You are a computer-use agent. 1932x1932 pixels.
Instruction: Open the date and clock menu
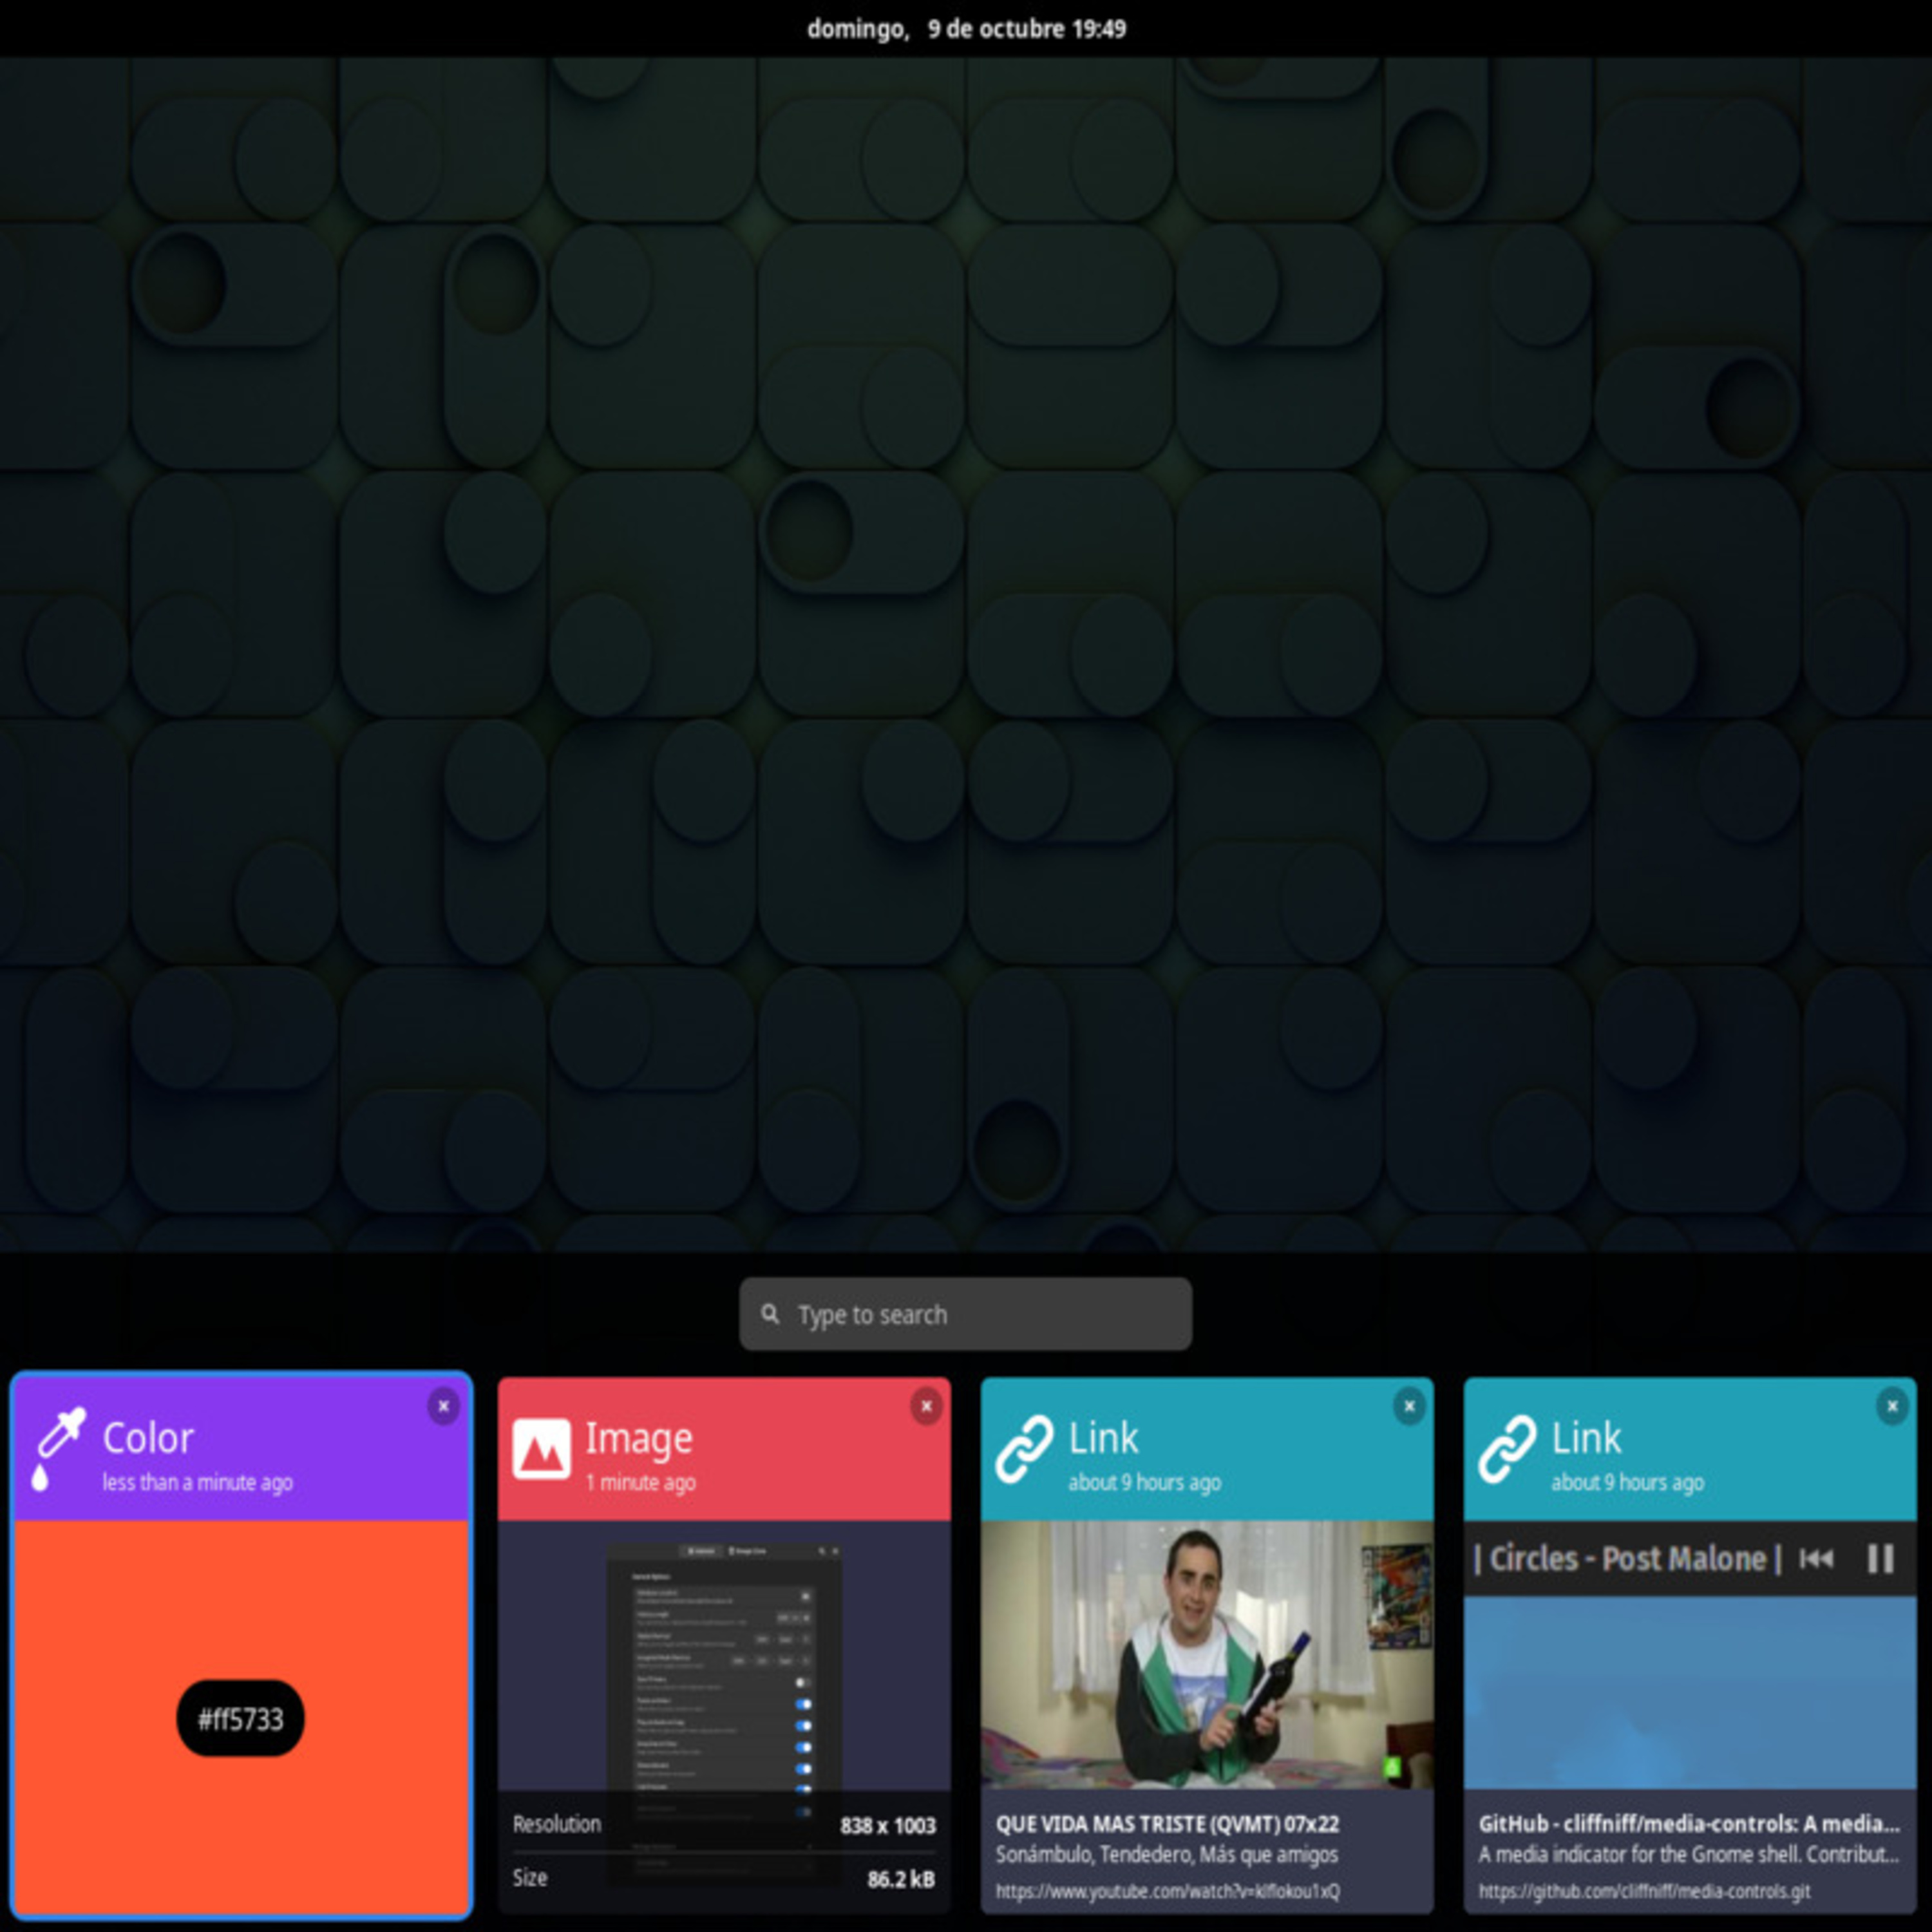966,29
